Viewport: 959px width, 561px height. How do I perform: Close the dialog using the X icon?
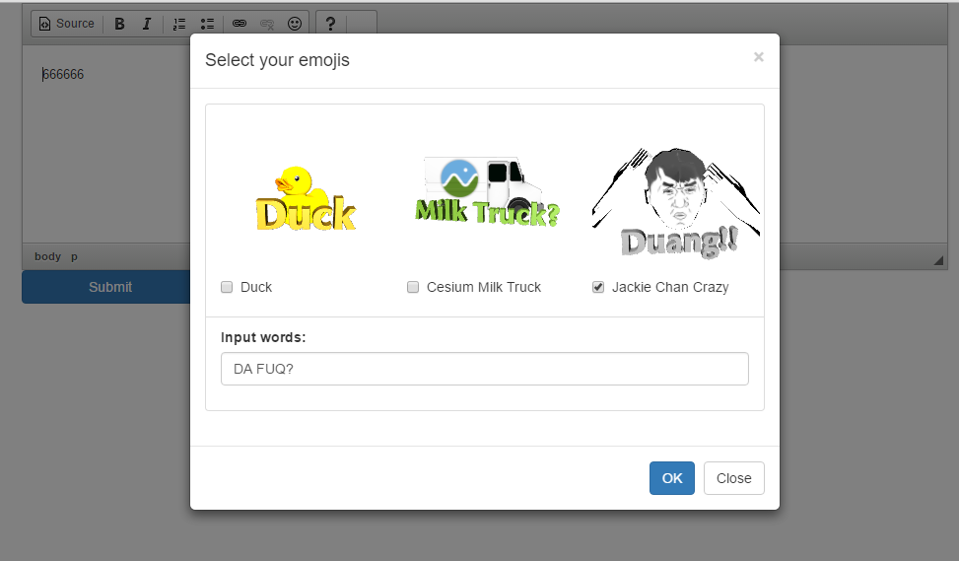click(758, 57)
